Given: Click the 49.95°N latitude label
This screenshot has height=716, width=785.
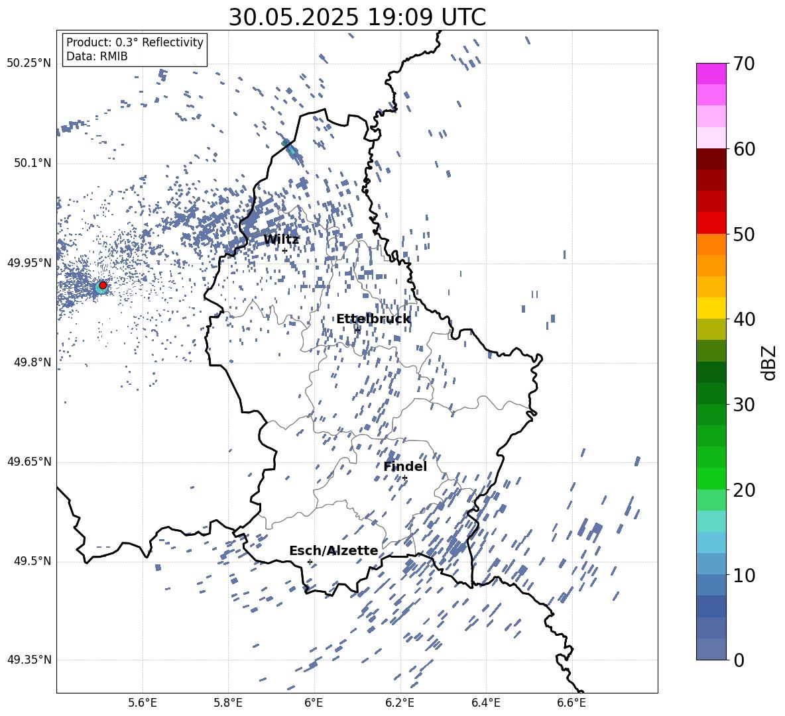Looking at the screenshot, I should [x=29, y=262].
